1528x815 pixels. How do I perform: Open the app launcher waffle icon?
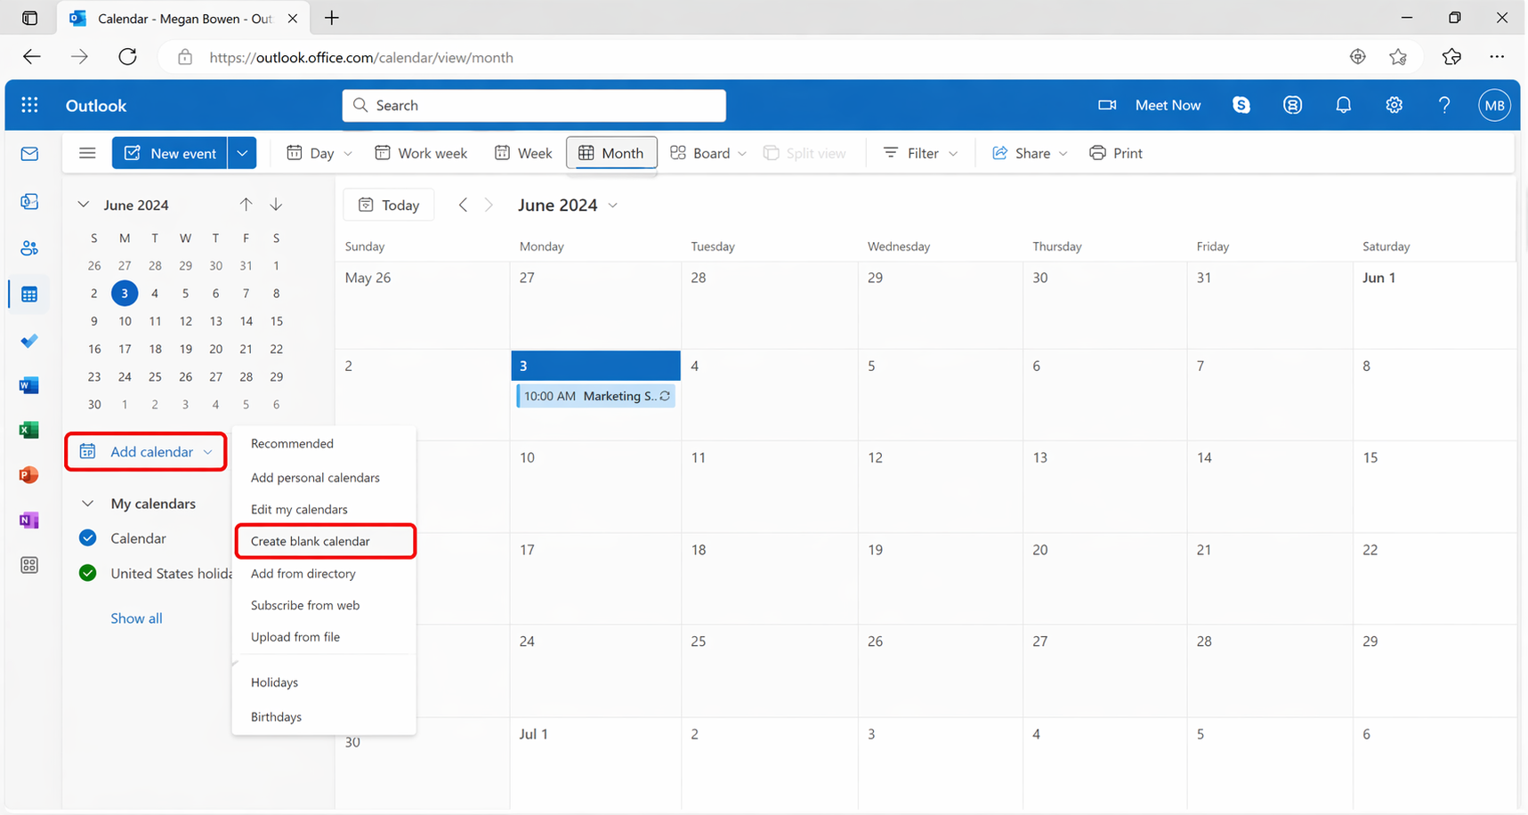tap(29, 105)
